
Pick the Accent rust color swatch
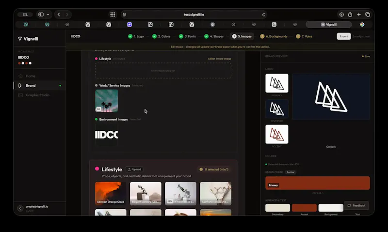(304, 208)
